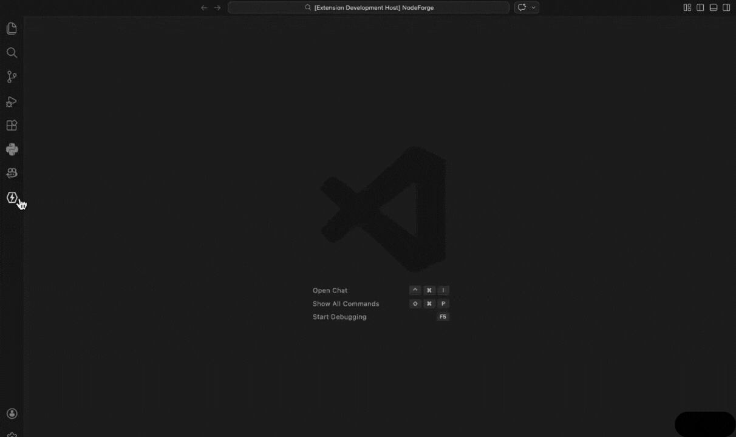The image size is (736, 437).
Task: Go back with the left arrow
Action: point(204,8)
